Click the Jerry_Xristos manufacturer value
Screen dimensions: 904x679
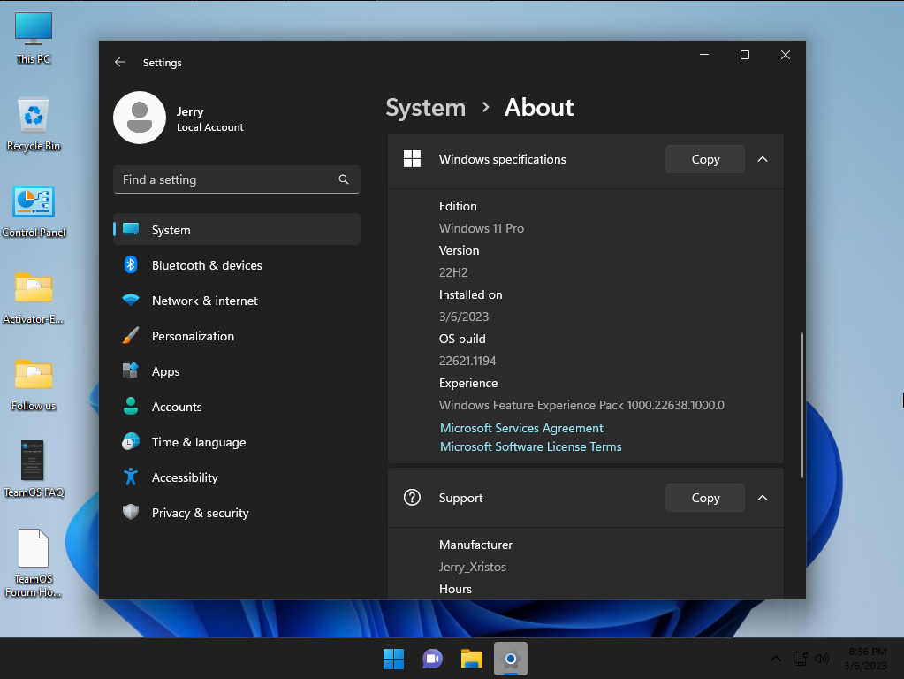click(473, 567)
